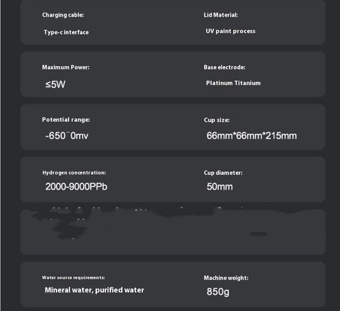Click the Base electrode label
Screen dimensions: 340x311
point(225,67)
